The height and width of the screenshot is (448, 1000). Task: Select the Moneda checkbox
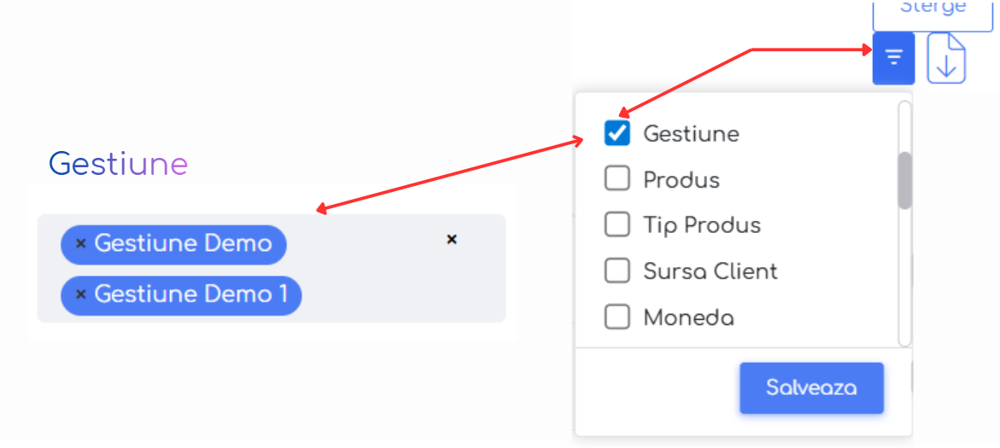617,317
